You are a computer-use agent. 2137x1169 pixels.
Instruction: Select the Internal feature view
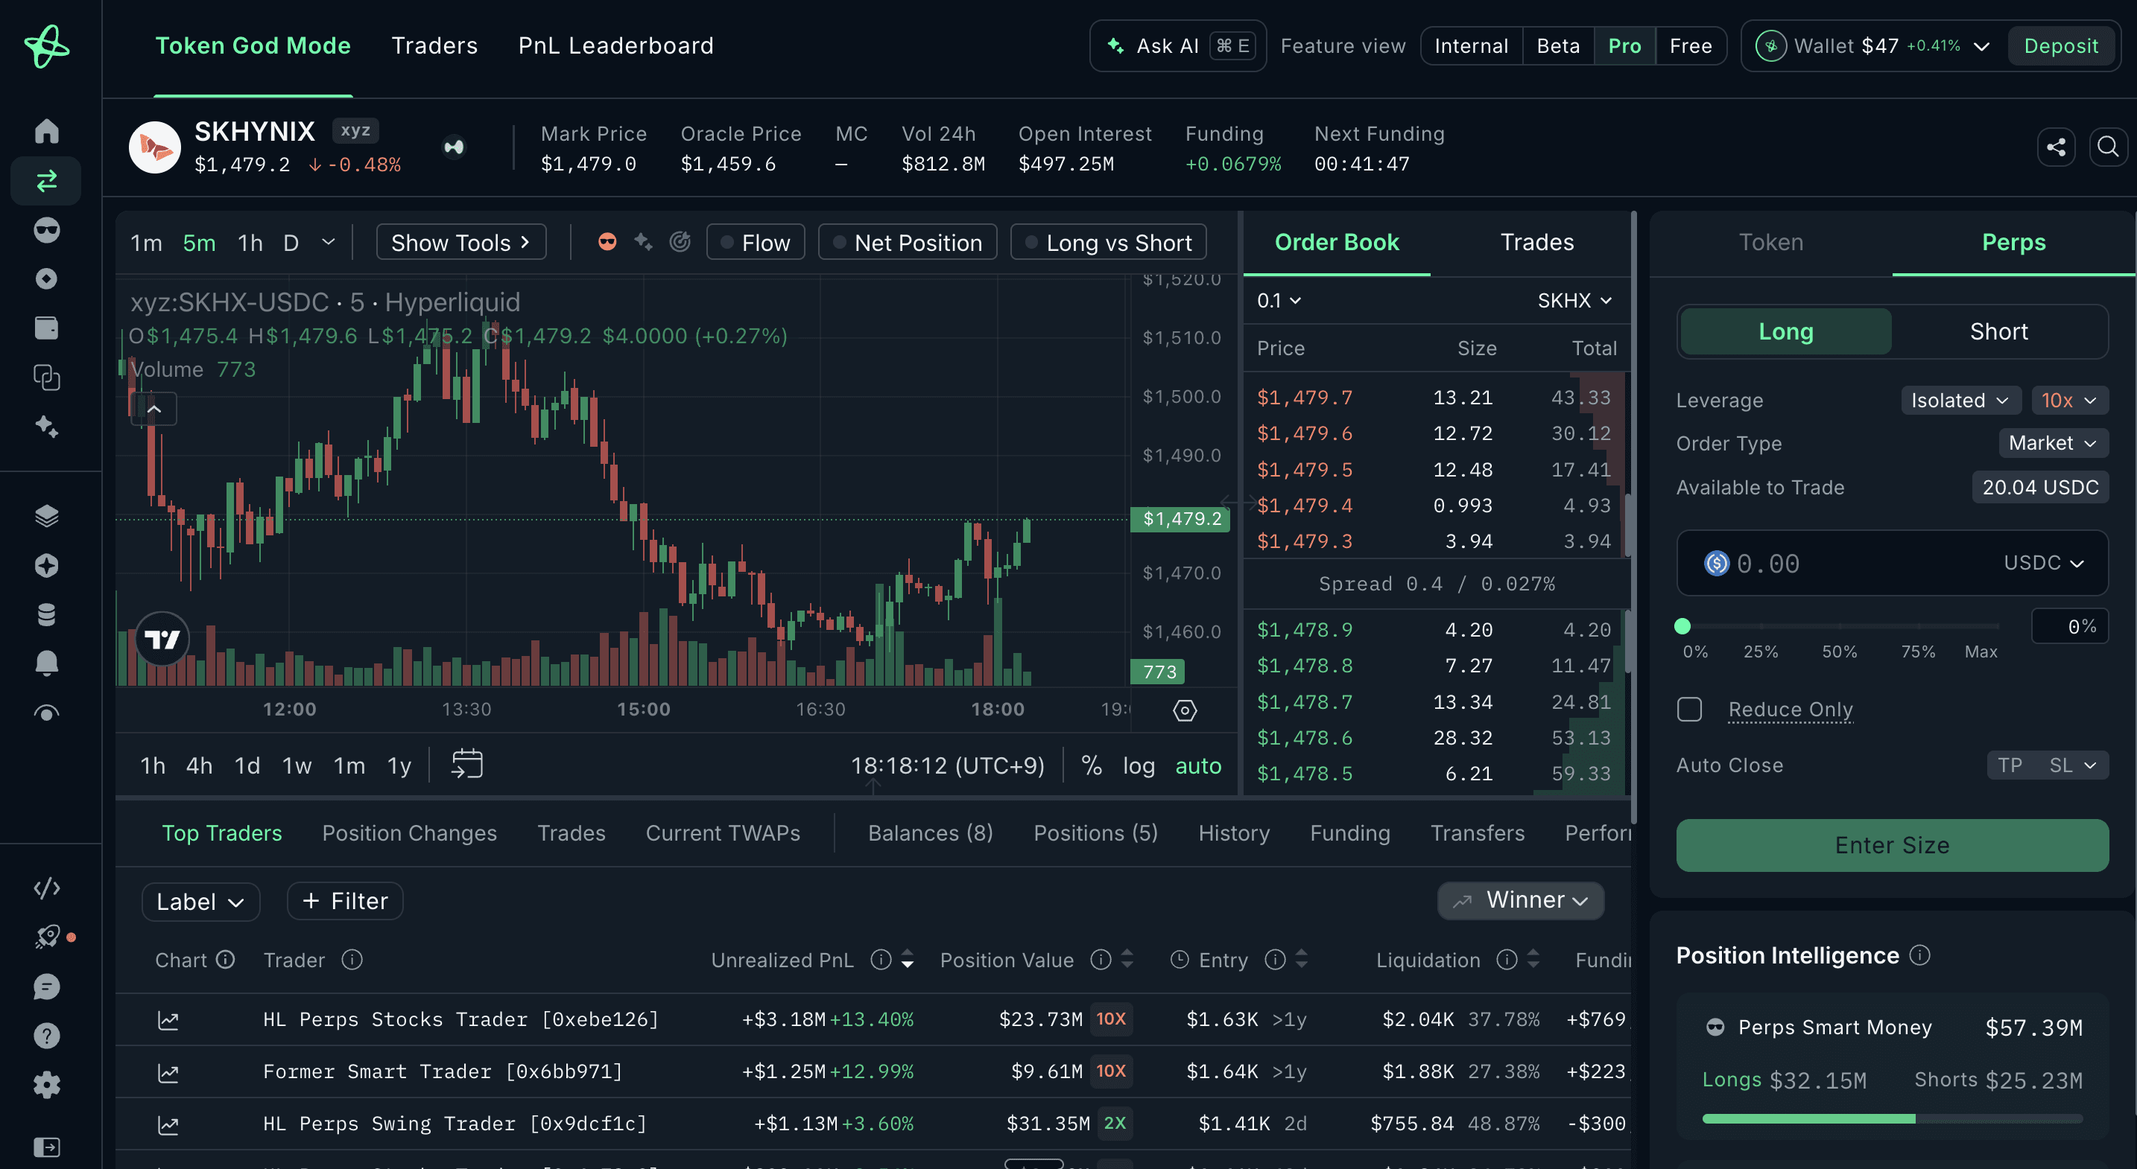1472,45
